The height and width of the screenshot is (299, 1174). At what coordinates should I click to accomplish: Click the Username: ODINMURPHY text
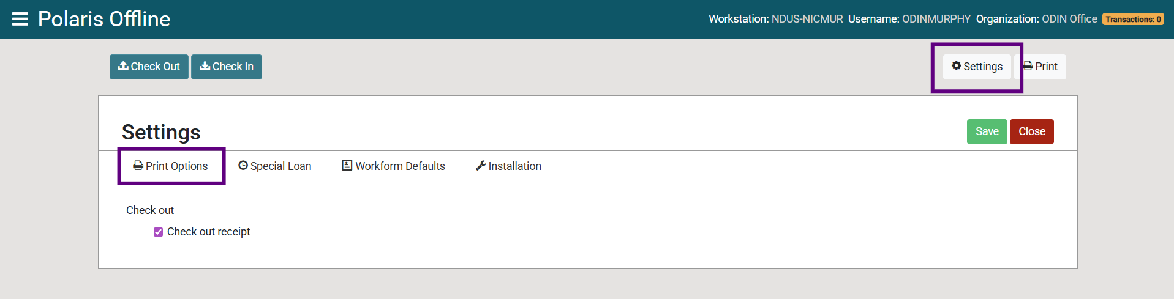(x=909, y=19)
